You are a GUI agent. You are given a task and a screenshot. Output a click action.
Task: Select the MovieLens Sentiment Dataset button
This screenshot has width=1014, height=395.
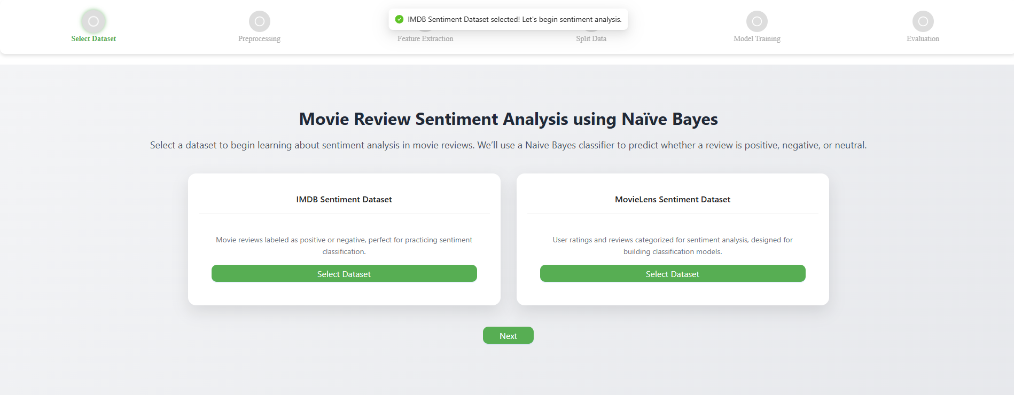click(673, 273)
